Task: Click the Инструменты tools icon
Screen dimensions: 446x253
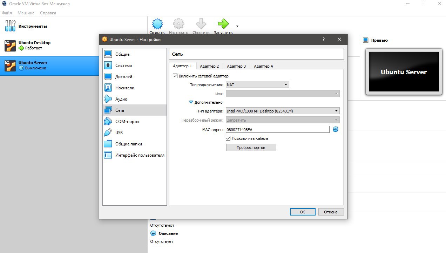Action: [x=10, y=26]
